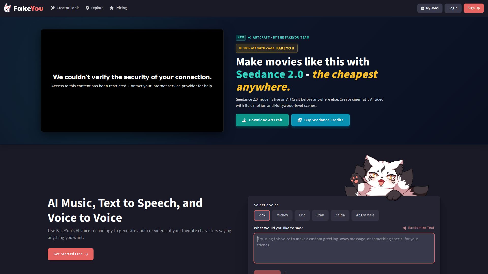Click the Sign Up button

474,8
